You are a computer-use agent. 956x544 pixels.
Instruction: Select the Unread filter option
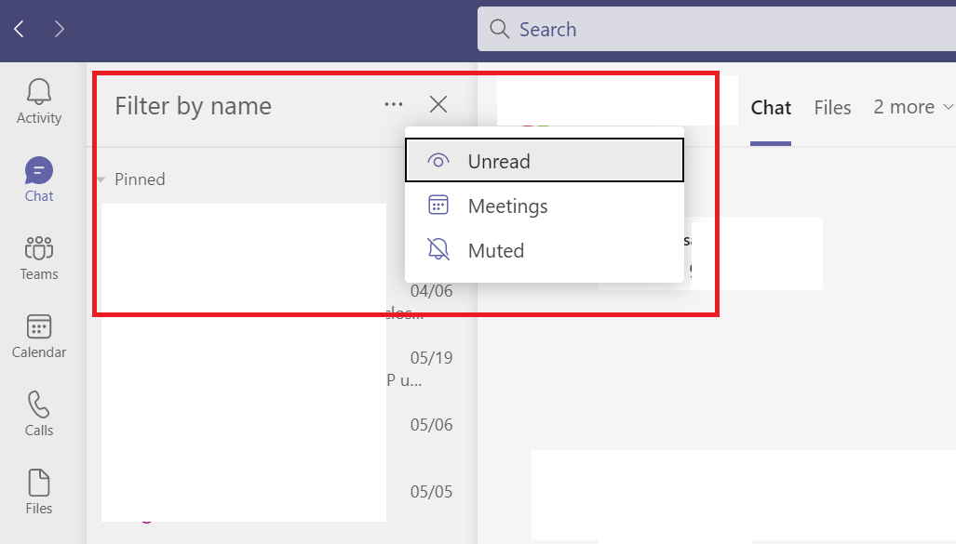point(545,160)
